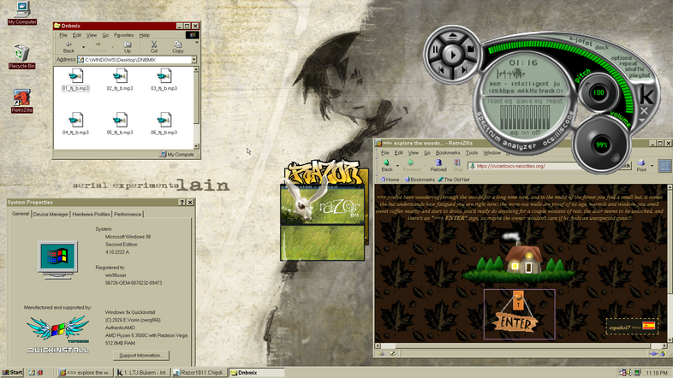The width and height of the screenshot is (673, 378).
Task: Switch to Performance tab
Action: coord(128,215)
